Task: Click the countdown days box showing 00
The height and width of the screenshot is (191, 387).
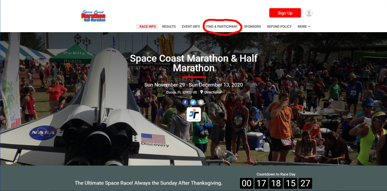Action: coord(246,183)
